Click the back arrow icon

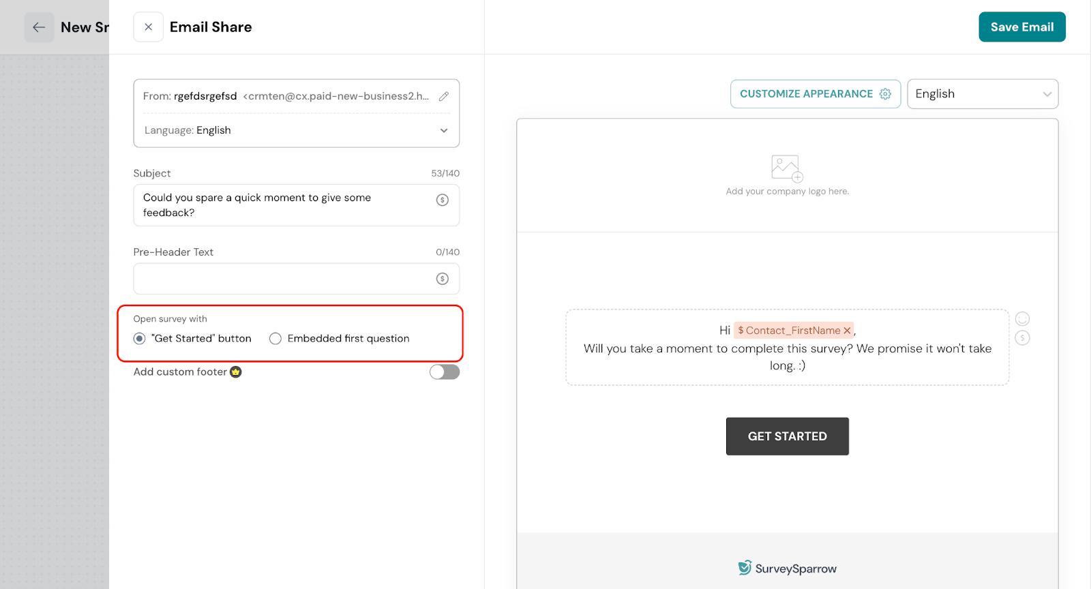(39, 27)
